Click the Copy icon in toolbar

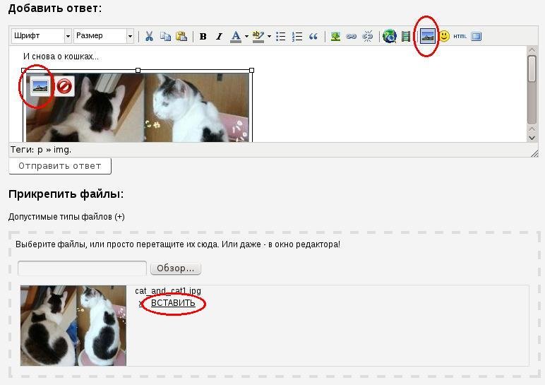[165, 36]
